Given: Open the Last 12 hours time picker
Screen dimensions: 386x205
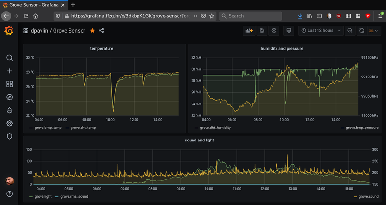Looking at the screenshot, I should [x=321, y=31].
